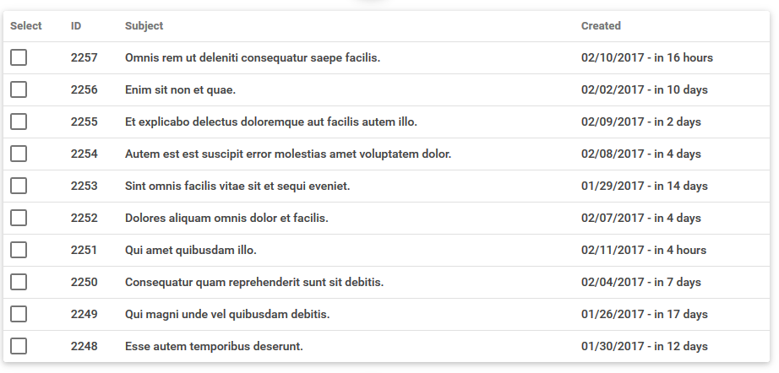Select the checkbox for ticket 2248

pyautogui.click(x=19, y=346)
